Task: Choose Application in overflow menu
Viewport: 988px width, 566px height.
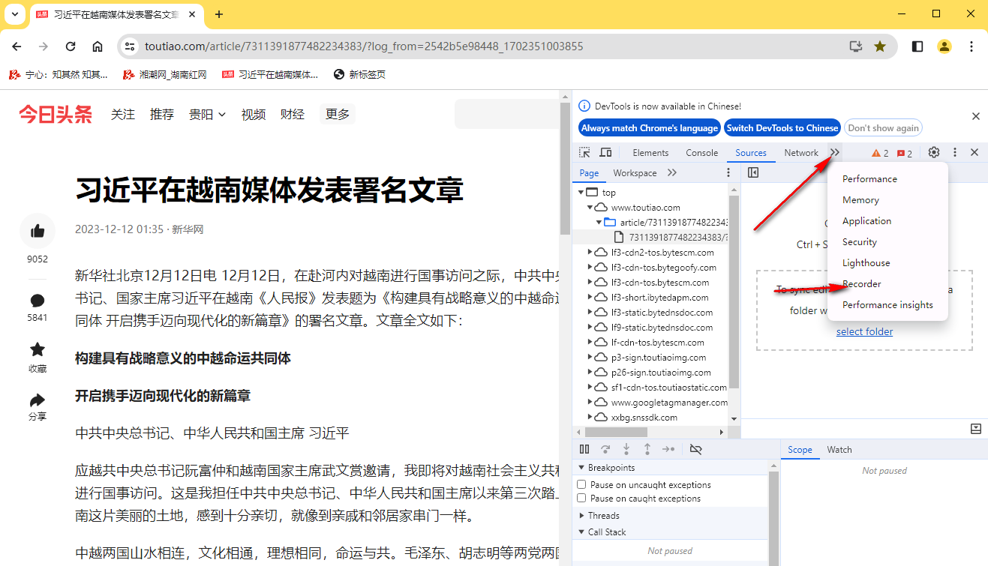Action: [867, 221]
